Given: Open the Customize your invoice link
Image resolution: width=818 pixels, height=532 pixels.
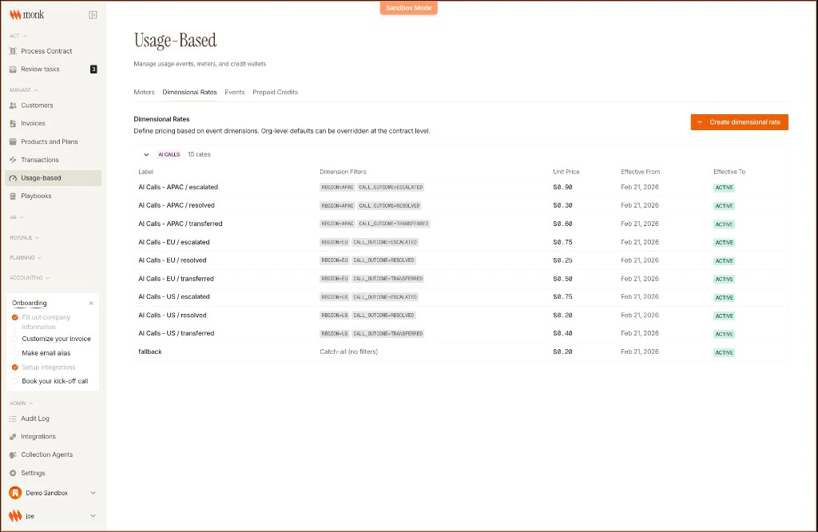Looking at the screenshot, I should pyautogui.click(x=57, y=339).
